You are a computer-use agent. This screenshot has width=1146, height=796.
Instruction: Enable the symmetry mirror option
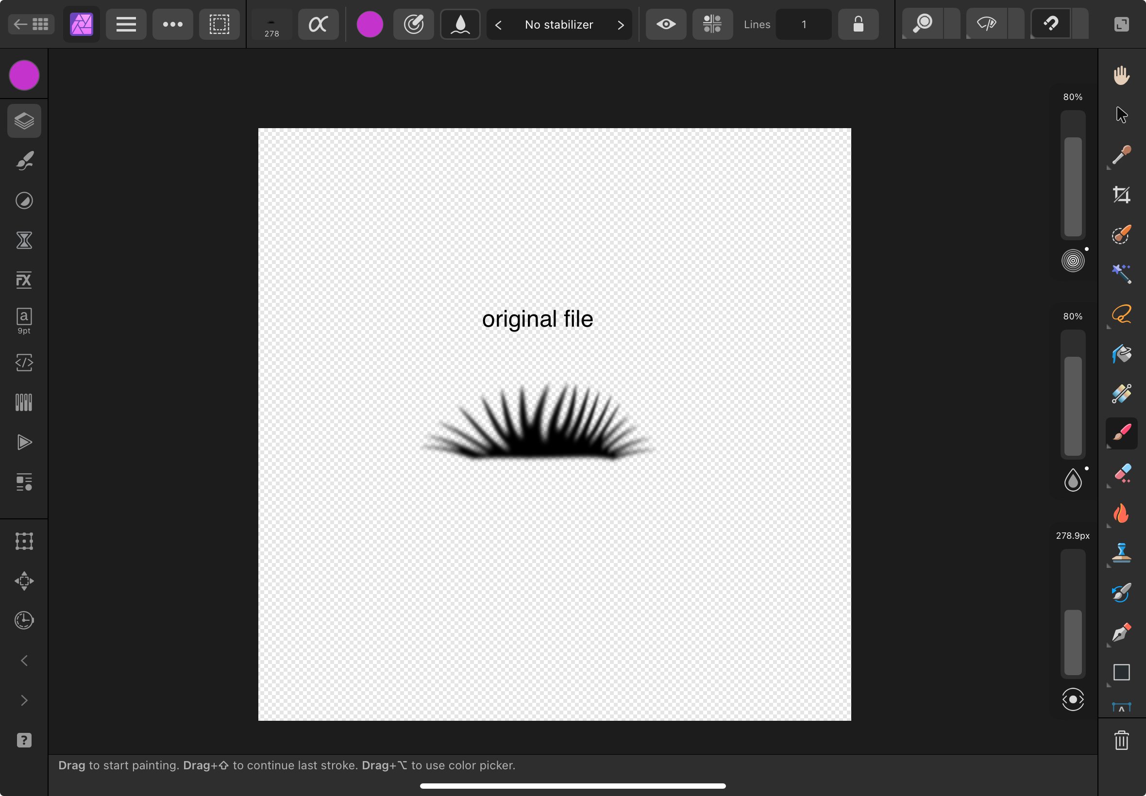click(x=712, y=24)
